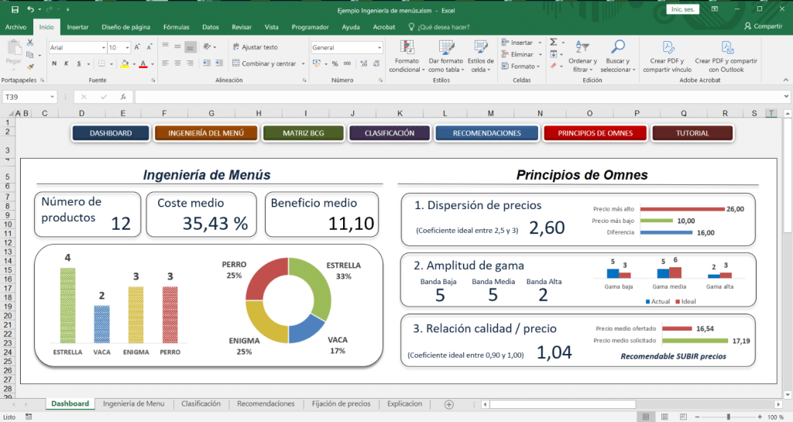Image resolution: width=793 pixels, height=422 pixels.
Task: Click the ribbon display options icon
Action: coord(714,9)
